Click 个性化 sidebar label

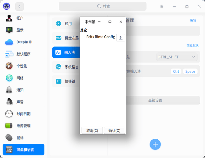click(22, 66)
